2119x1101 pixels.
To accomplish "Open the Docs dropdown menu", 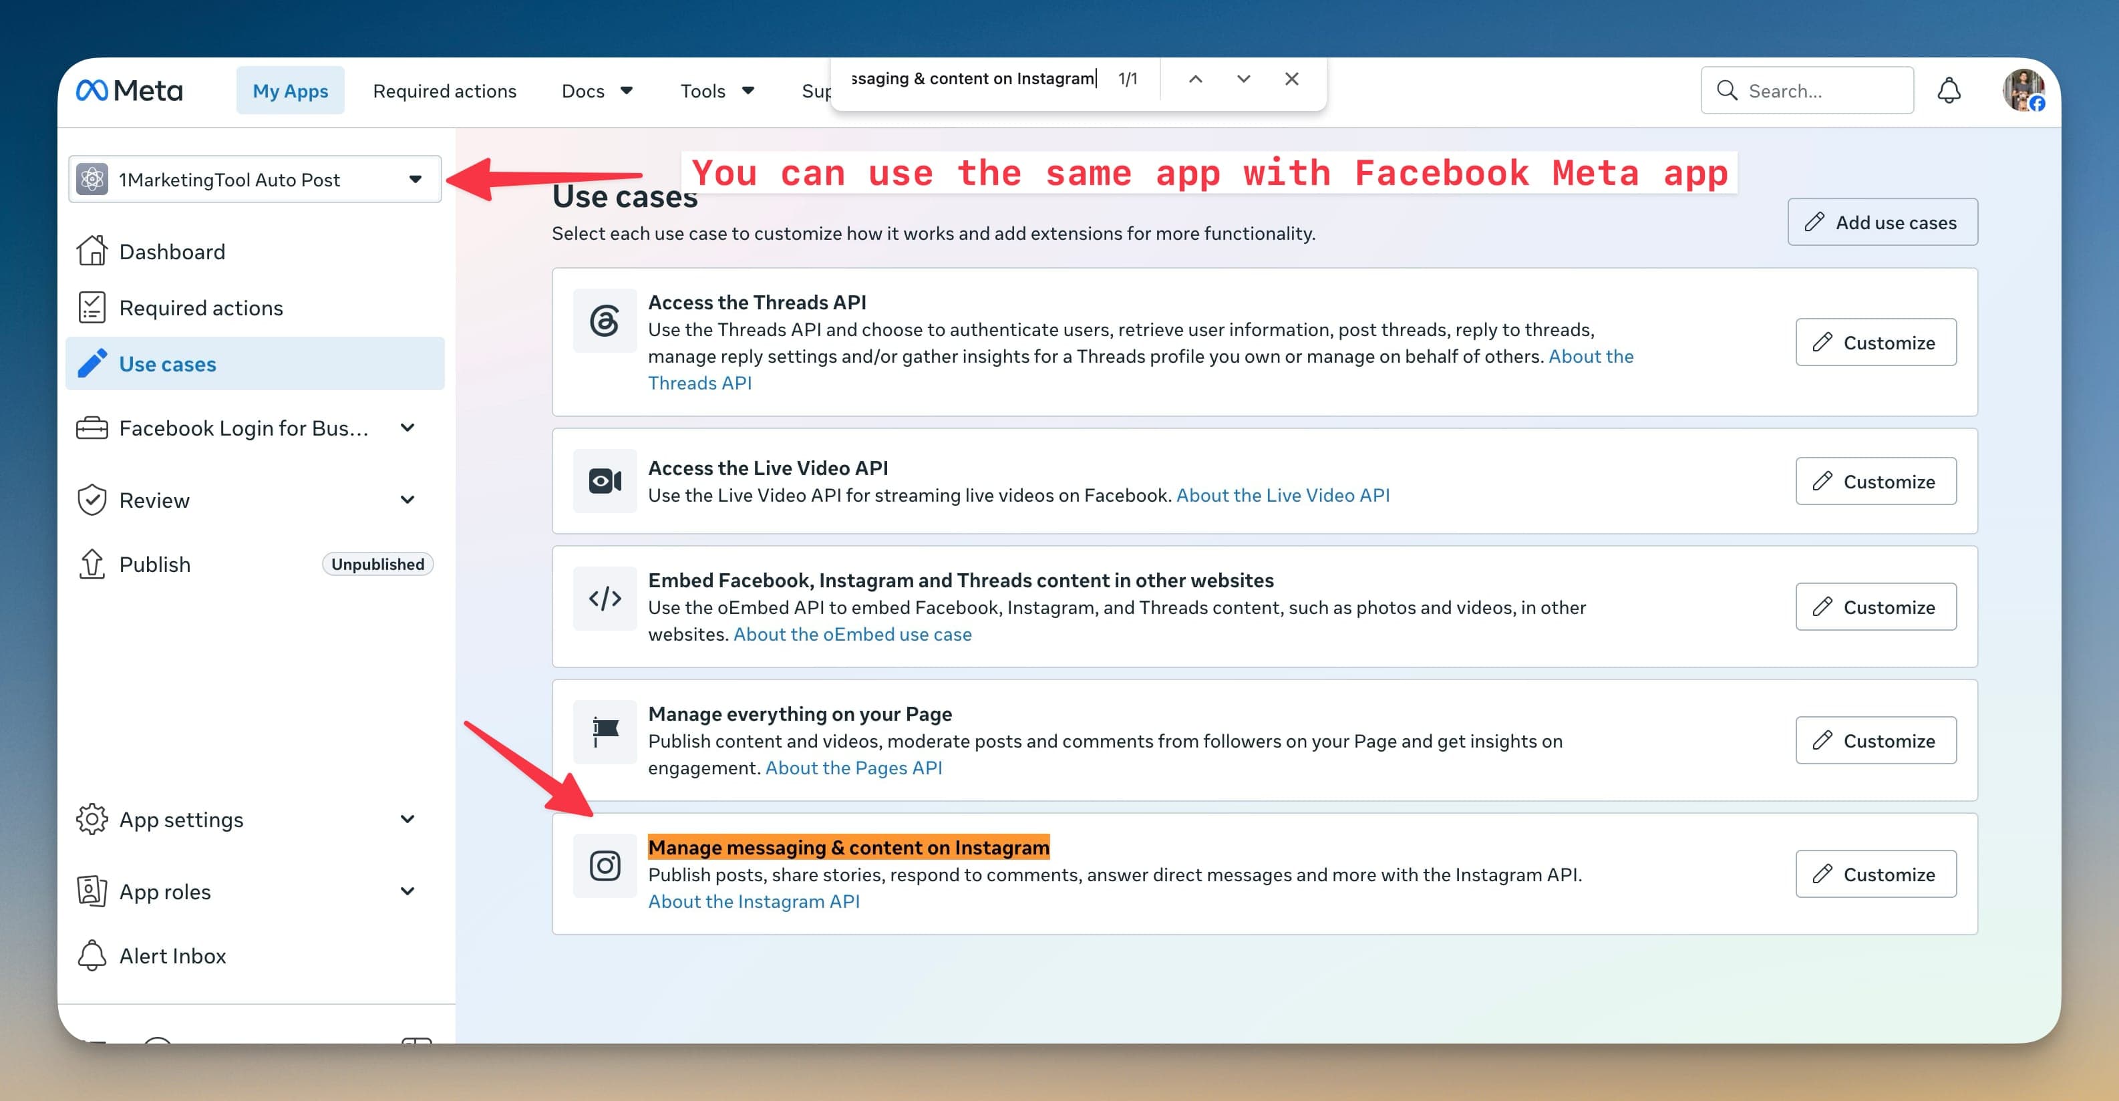I will (x=597, y=90).
